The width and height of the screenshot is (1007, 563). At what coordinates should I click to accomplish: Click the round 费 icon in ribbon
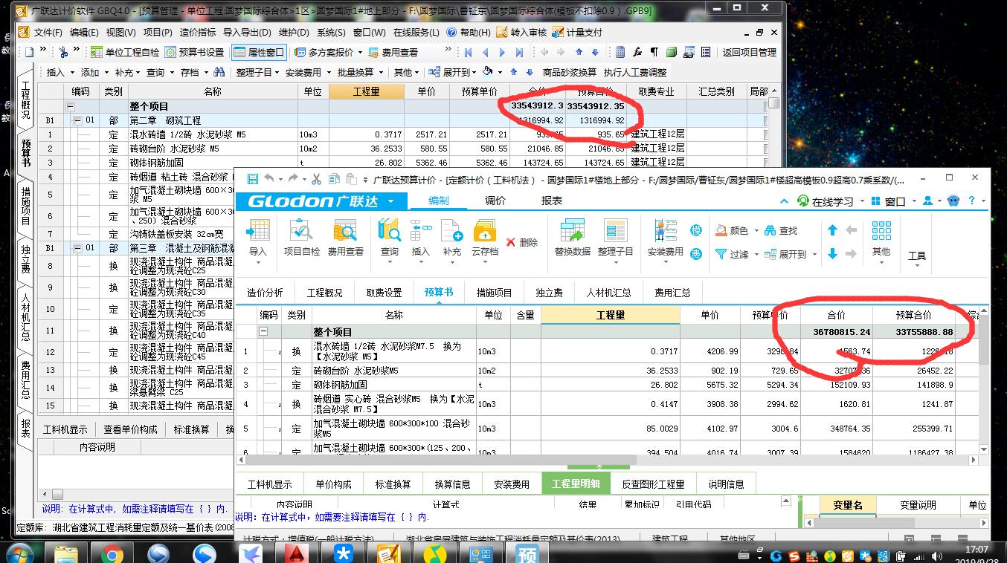coord(696,254)
